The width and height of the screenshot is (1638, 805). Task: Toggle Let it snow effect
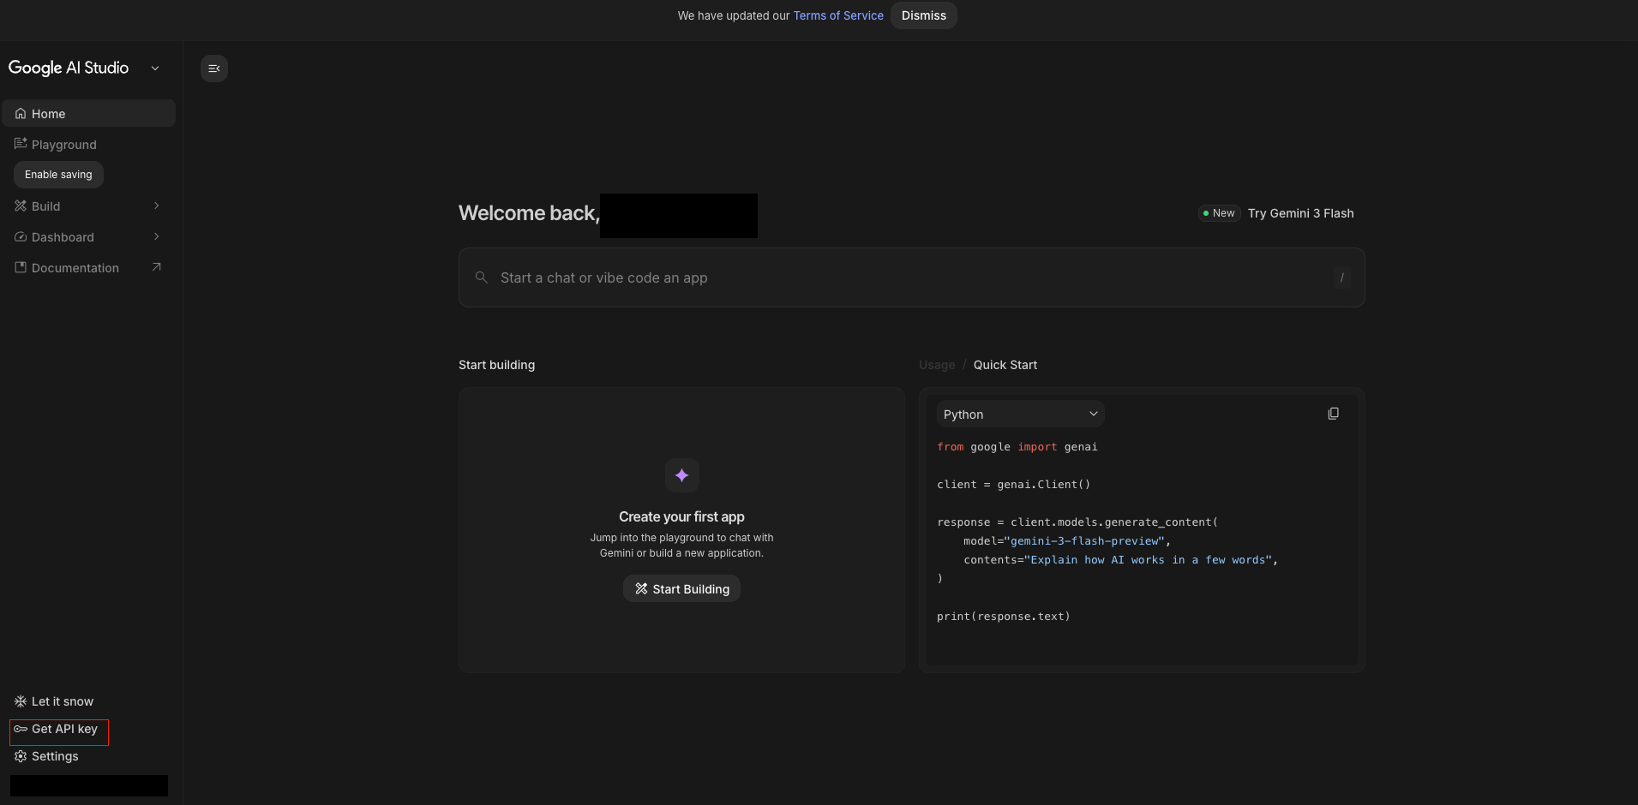63,701
